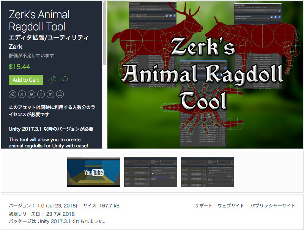Click the Unity 2017.3.1 requirement text
This screenshot has height=231, width=304.
pyautogui.click(x=51, y=129)
